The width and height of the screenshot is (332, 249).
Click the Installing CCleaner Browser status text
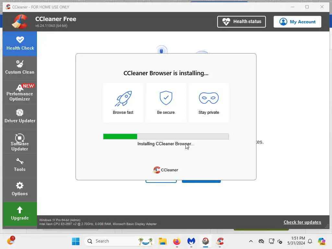(x=166, y=144)
